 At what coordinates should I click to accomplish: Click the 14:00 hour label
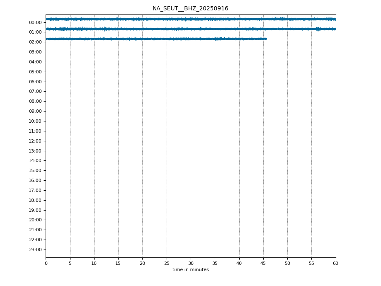point(35,161)
